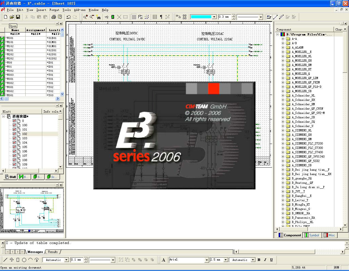This screenshot has height=271, width=349.
Task: Activate the Text tool letter A icon
Action: pyautogui.click(x=163, y=260)
